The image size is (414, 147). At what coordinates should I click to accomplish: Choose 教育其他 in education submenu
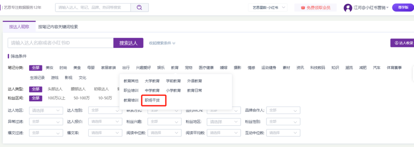(x=131, y=81)
